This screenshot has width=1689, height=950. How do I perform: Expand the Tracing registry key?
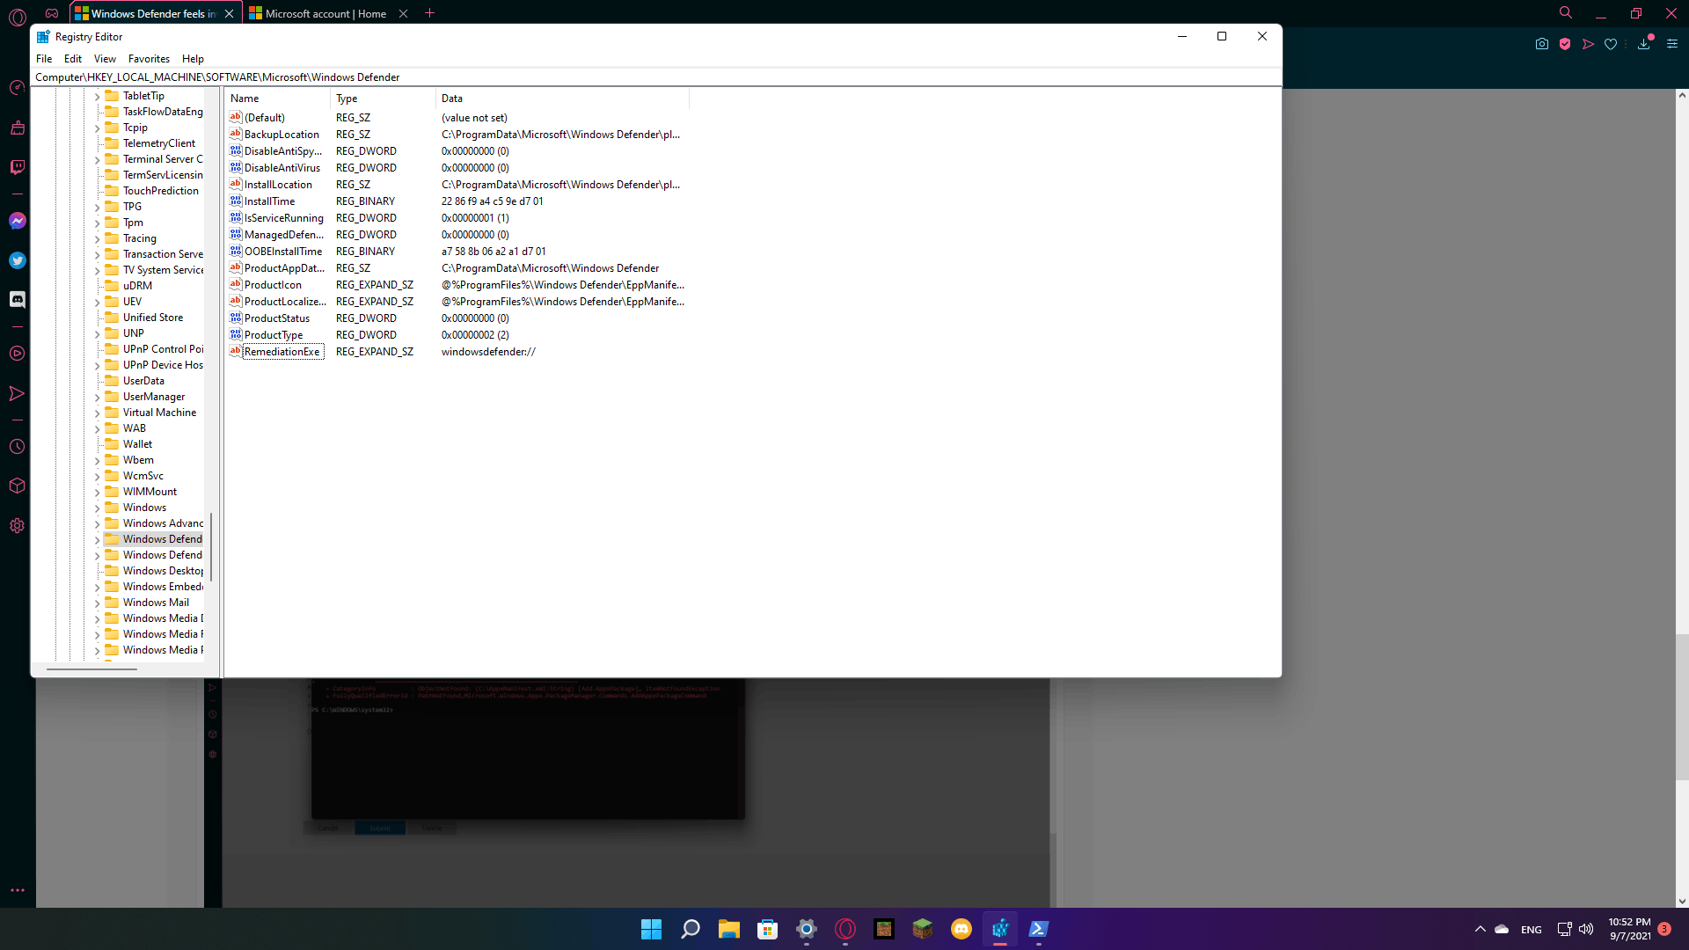(97, 239)
